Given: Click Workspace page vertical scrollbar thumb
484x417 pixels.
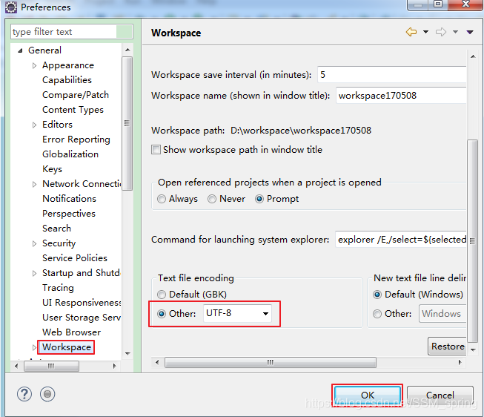Looking at the screenshot, I should click(x=473, y=241).
